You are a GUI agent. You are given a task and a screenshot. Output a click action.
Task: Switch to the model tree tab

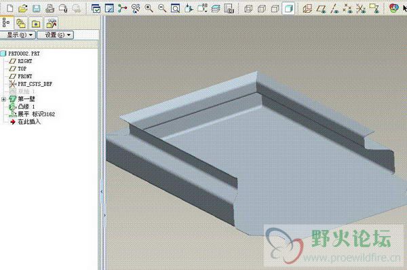pyautogui.click(x=6, y=23)
